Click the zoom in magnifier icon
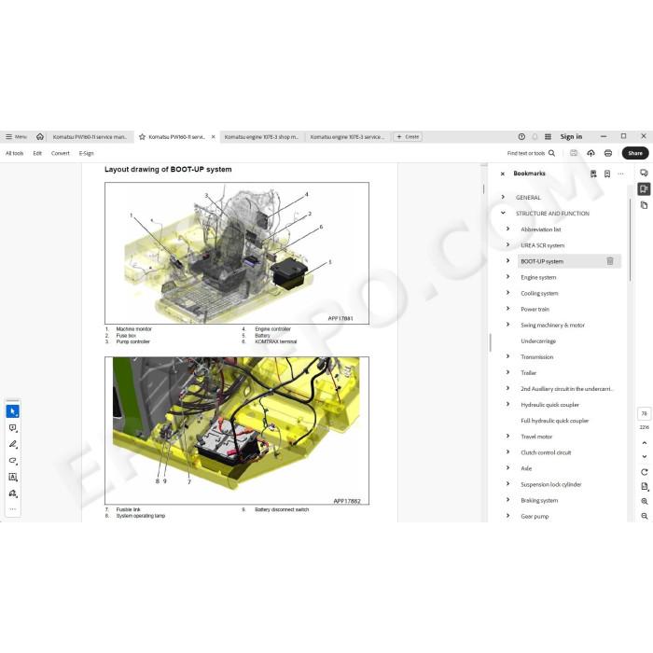653x653 pixels. [645, 501]
